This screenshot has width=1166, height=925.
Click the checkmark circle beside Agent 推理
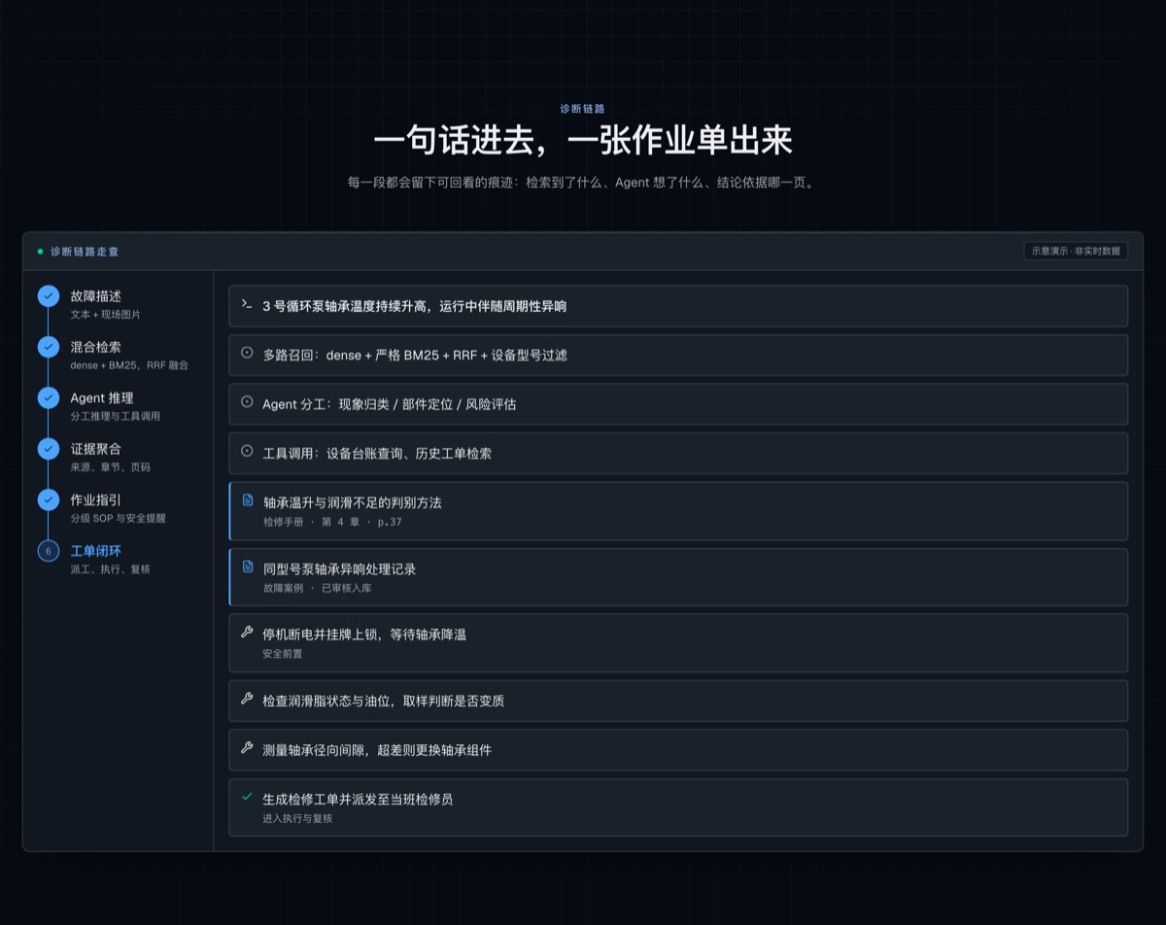coord(49,397)
